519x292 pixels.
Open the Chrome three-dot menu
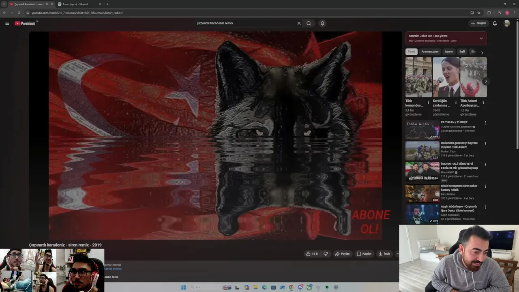514,13
